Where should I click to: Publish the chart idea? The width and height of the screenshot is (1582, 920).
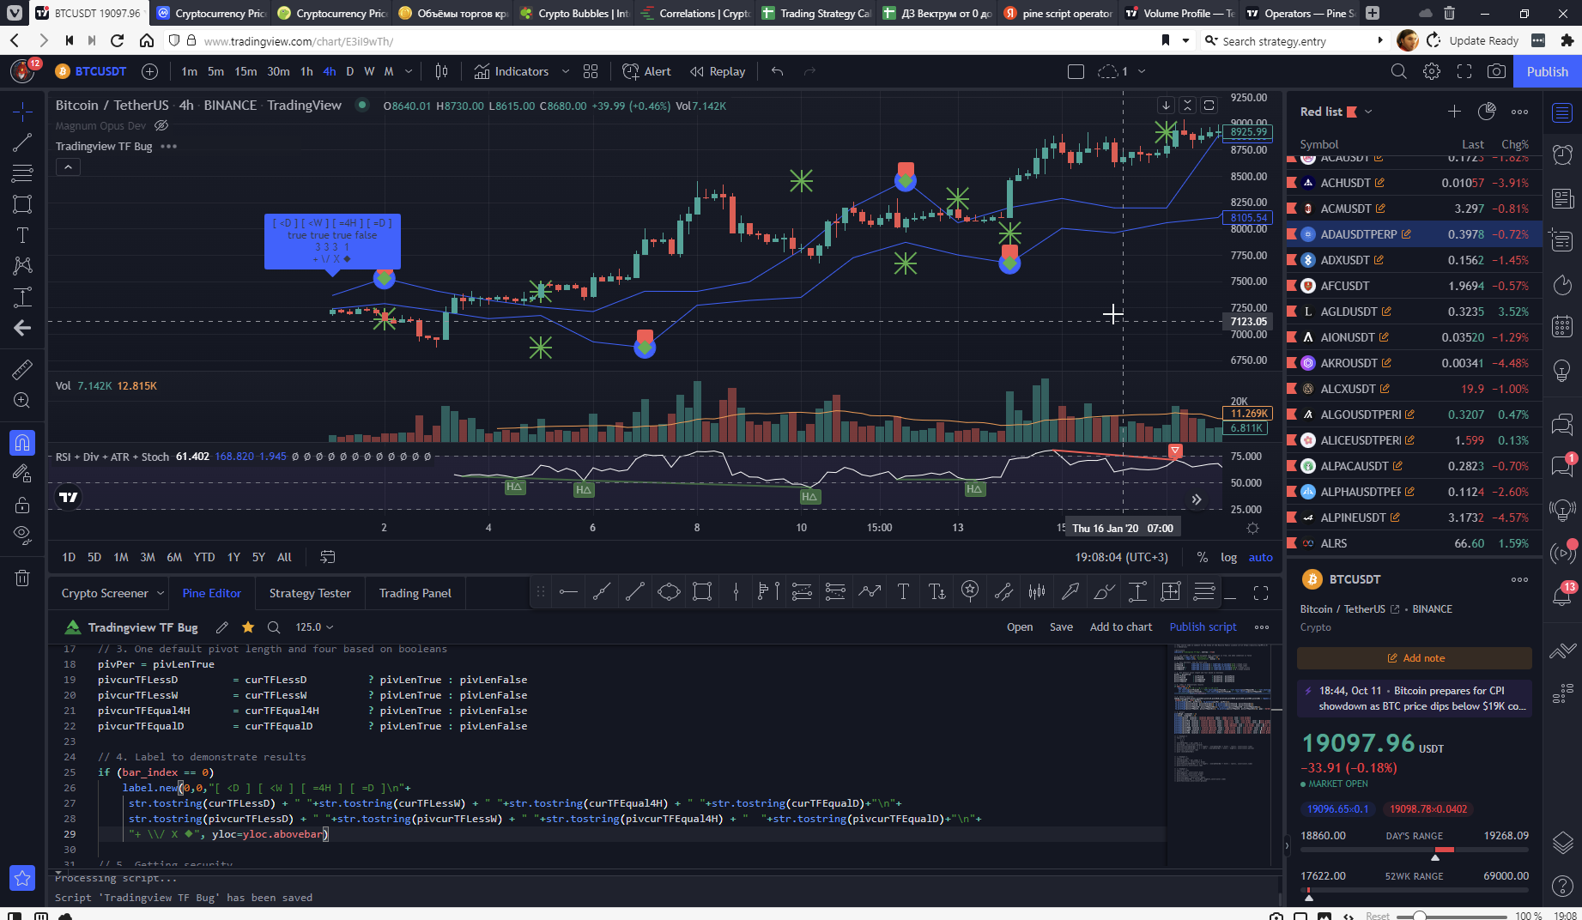pos(1547,71)
